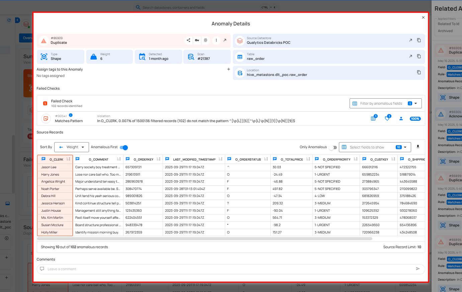The height and width of the screenshot is (292, 462).
Task: Sort by O_ORDERKEY column sort icon
Action: point(158,159)
